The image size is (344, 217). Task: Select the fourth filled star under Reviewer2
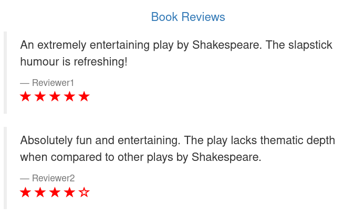click(x=69, y=192)
